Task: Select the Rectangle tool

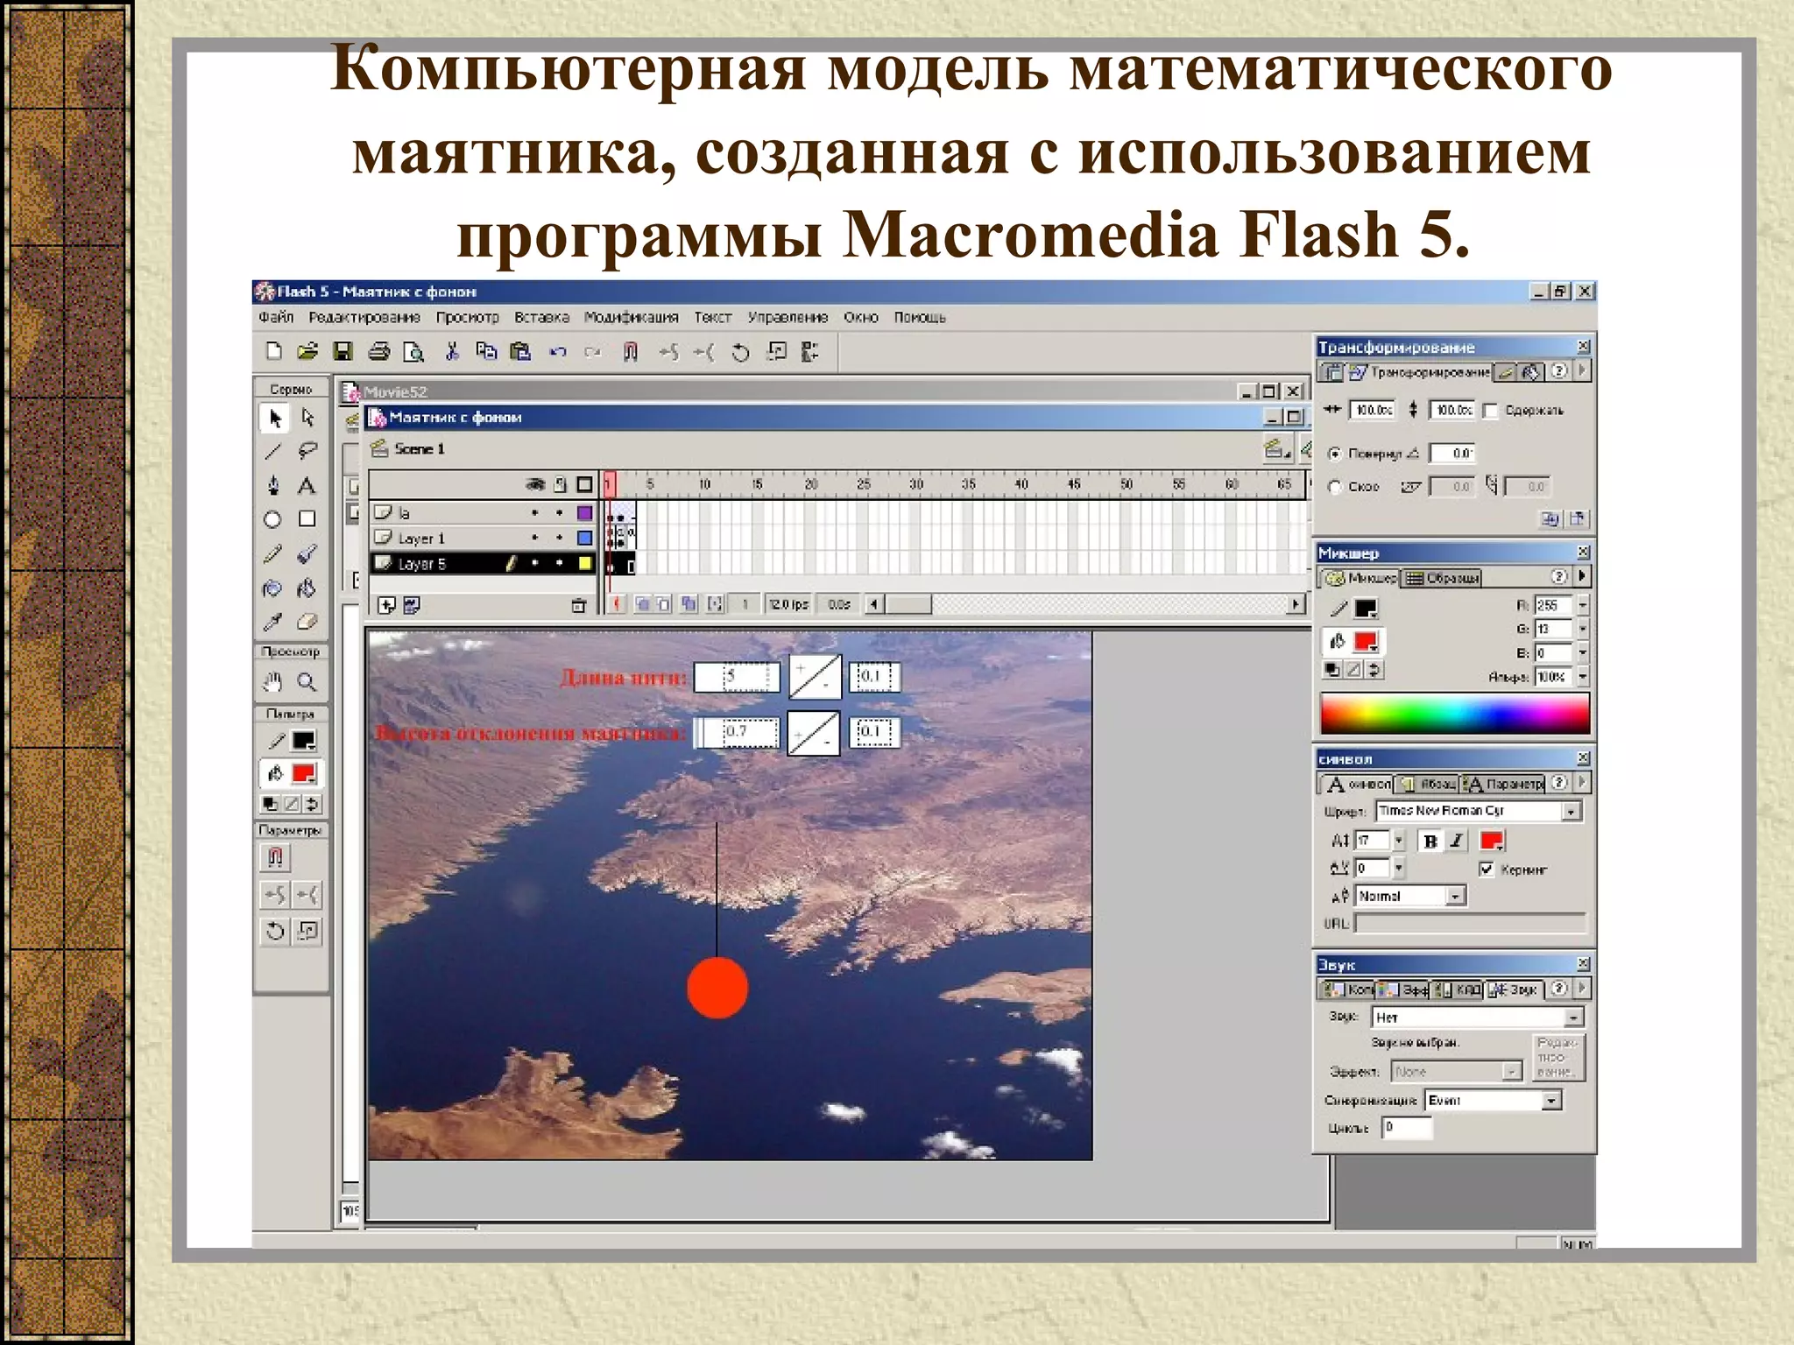Action: pyautogui.click(x=307, y=520)
